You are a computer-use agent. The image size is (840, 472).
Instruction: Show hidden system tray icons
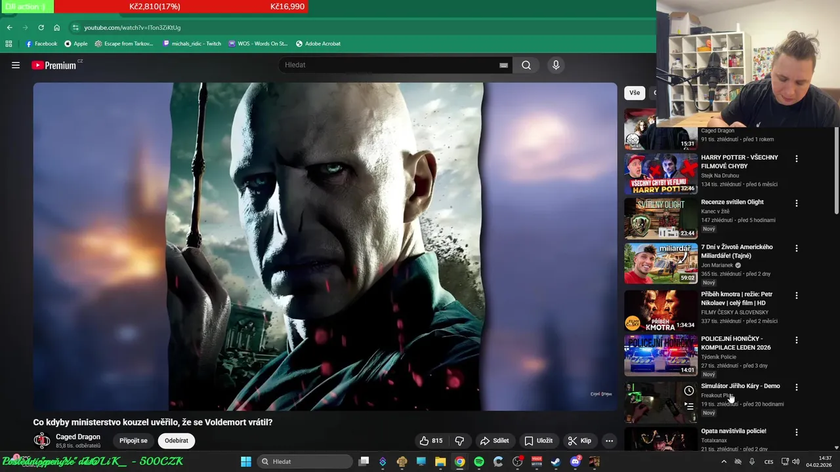pos(724,462)
